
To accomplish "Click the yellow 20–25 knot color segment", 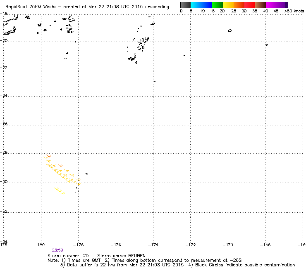I will (x=228, y=5).
